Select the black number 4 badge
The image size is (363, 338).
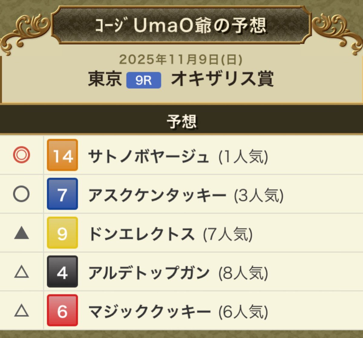click(x=62, y=272)
